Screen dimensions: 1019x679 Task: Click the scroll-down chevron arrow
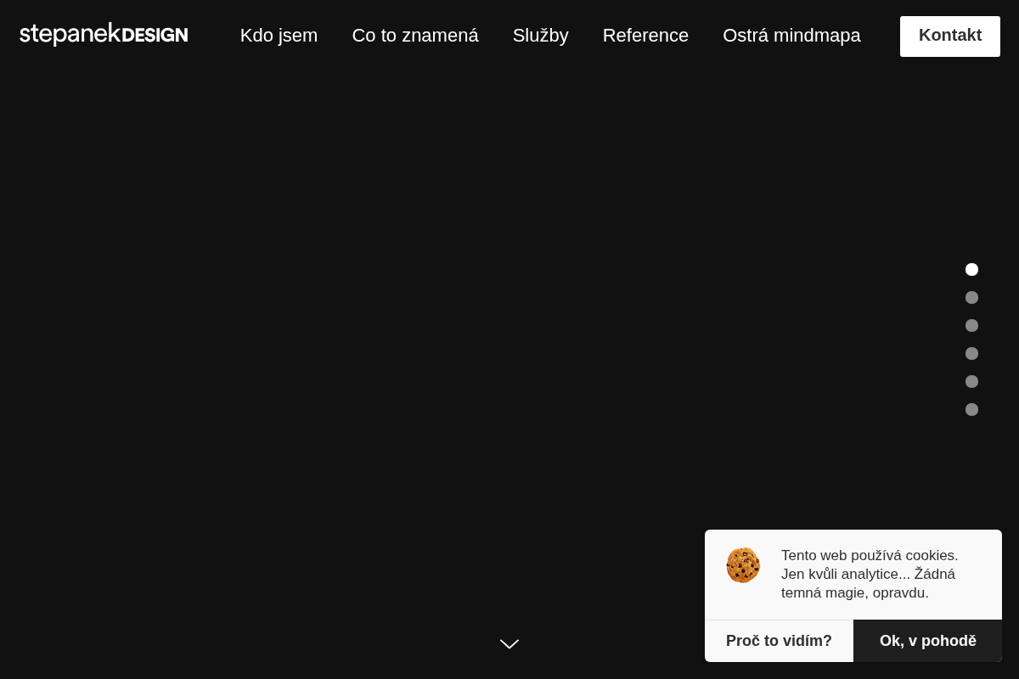coord(509,644)
